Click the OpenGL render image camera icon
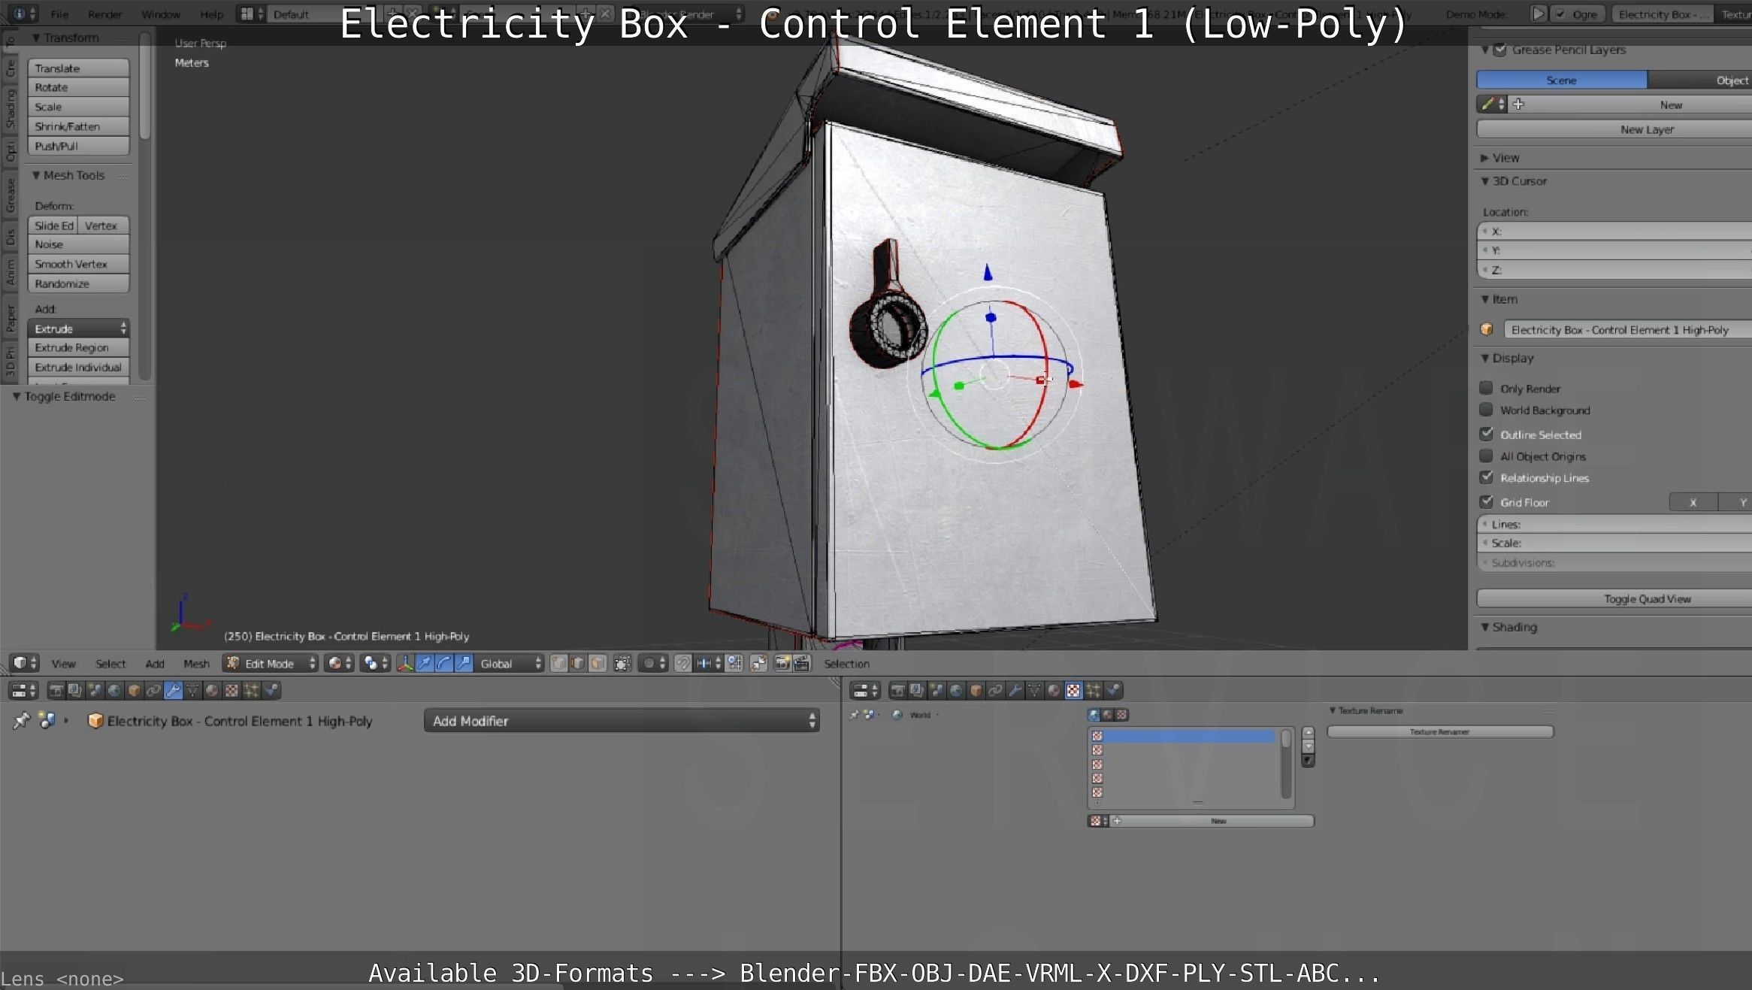This screenshot has height=990, width=1752. coord(782,663)
